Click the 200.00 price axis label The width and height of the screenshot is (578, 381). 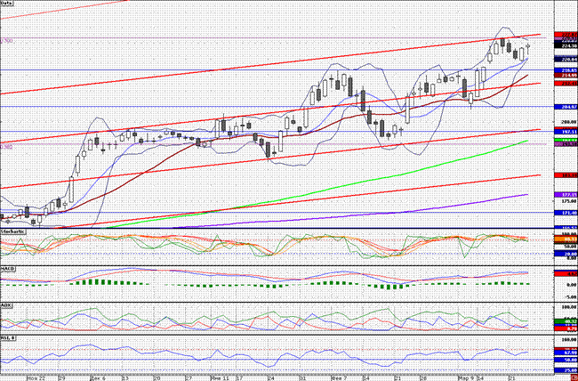[x=564, y=122]
